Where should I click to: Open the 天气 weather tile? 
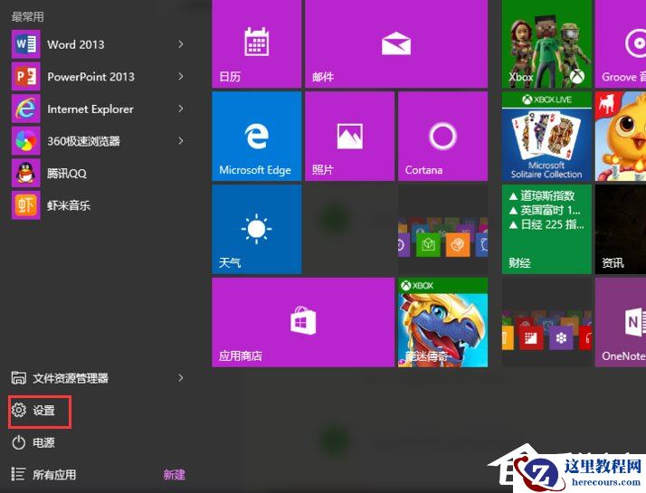(256, 230)
